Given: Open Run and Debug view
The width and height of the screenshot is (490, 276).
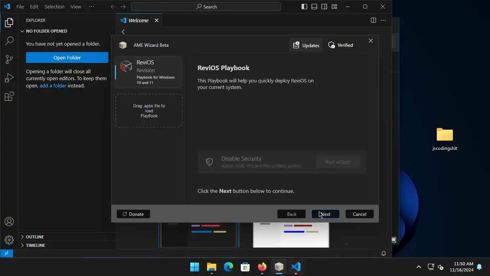Looking at the screenshot, I should [9, 78].
